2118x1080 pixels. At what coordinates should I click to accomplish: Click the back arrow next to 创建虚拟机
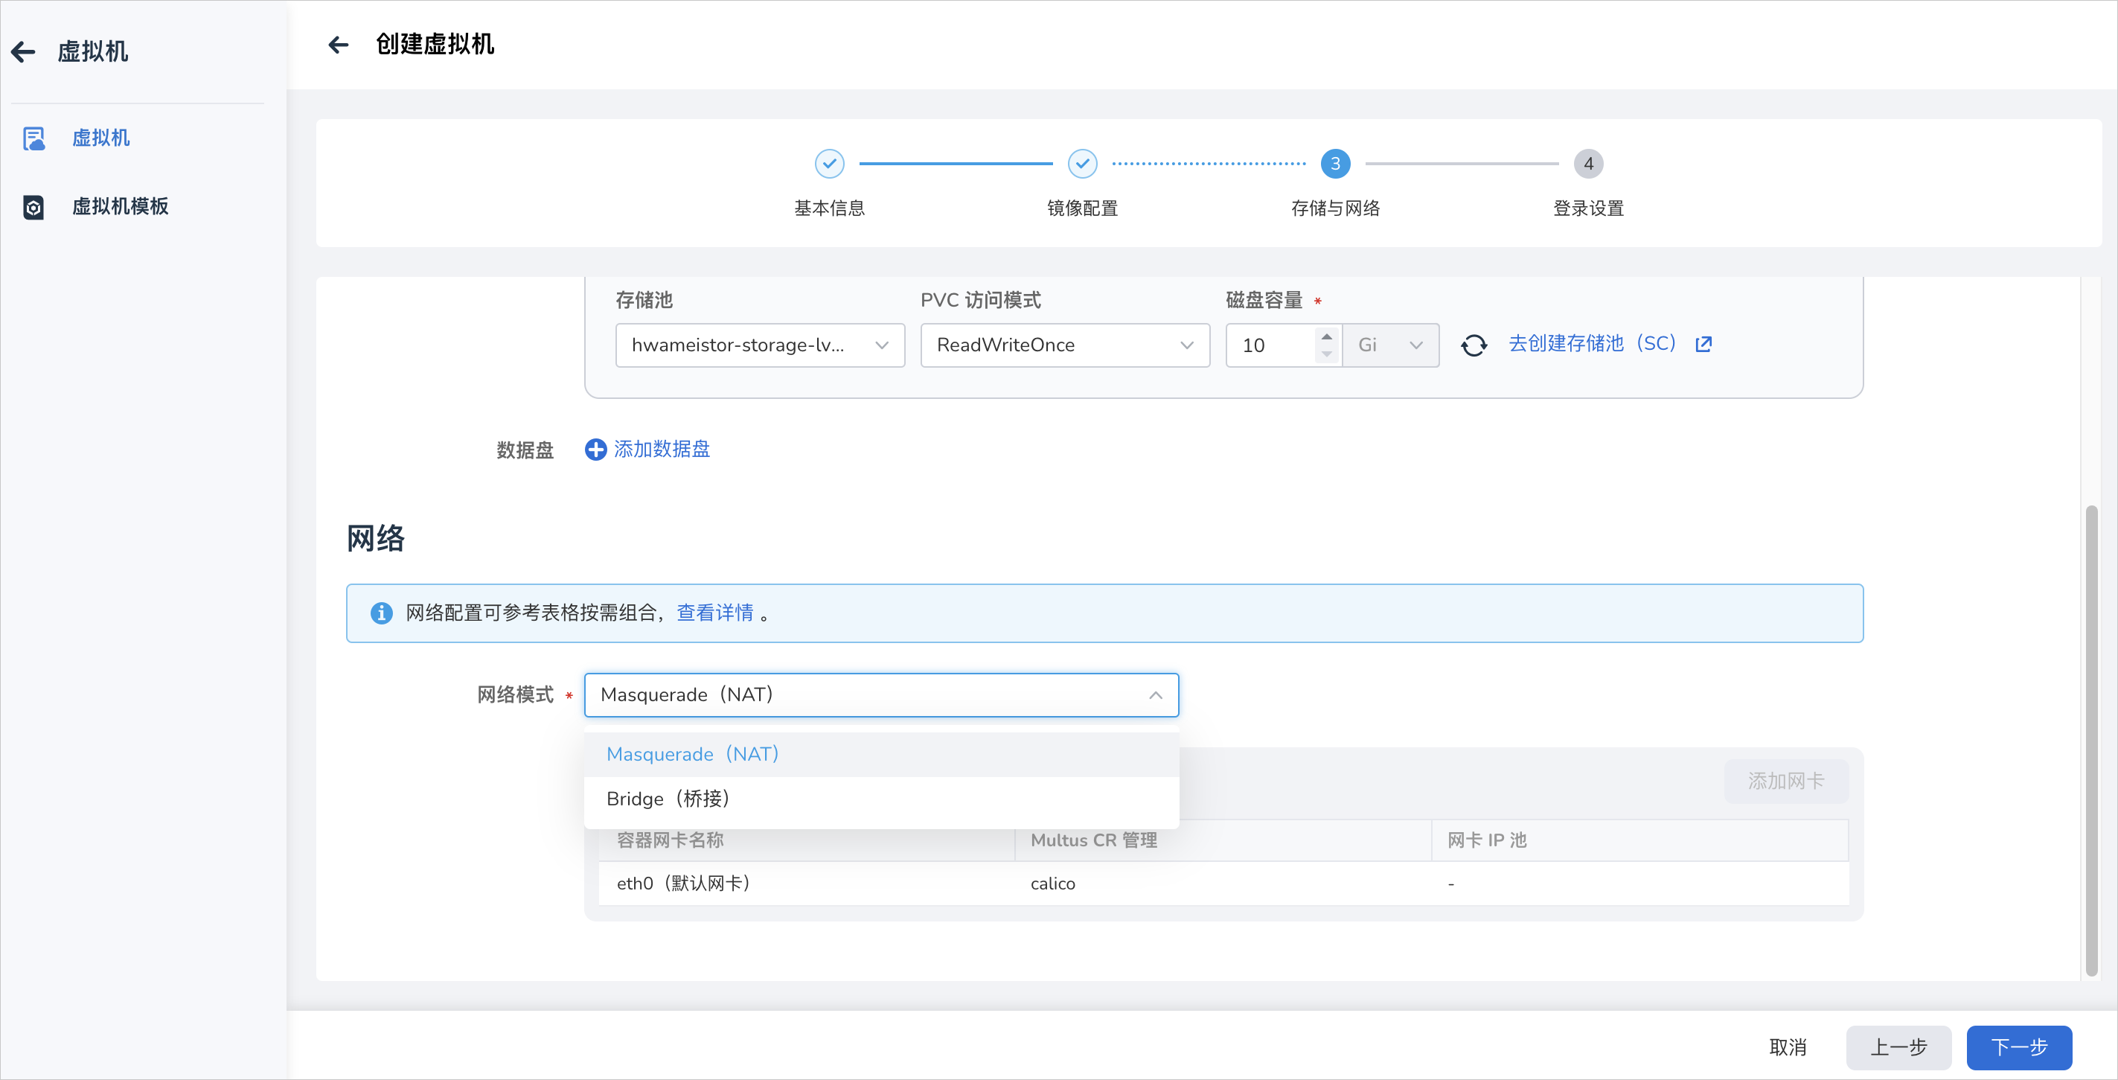pyautogui.click(x=338, y=45)
